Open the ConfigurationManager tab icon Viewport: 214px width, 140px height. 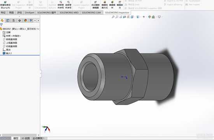[14, 21]
